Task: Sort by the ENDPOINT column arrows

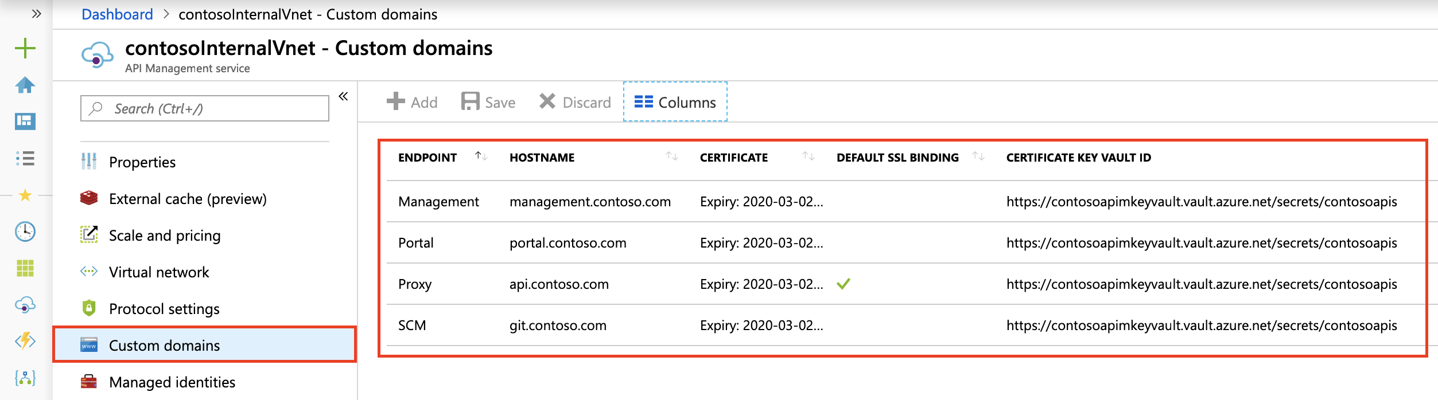Action: click(x=481, y=156)
